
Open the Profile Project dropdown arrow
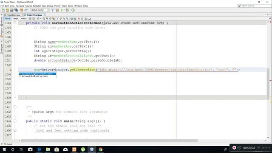pyautogui.click(x=76, y=10)
